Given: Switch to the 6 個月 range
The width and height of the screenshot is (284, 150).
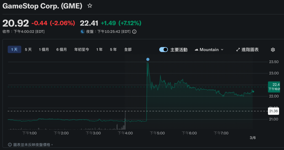Looking at the screenshot, I should (x=62, y=49).
